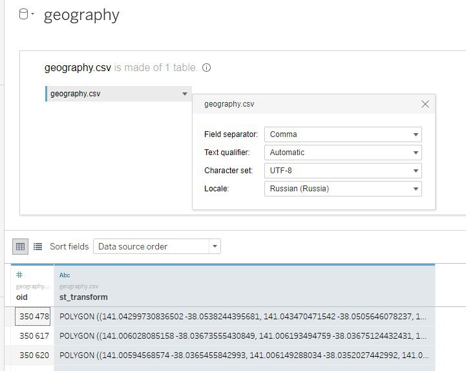Click the geography data source title
This screenshot has width=466, height=371.
pos(81,15)
